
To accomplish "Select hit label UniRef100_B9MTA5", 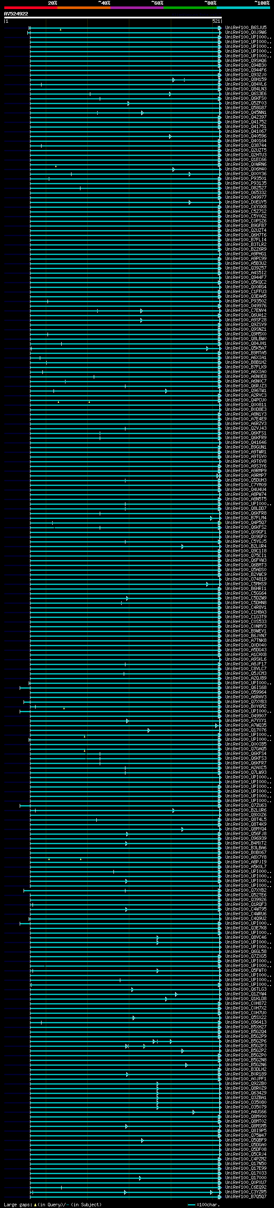I will (245, 353).
